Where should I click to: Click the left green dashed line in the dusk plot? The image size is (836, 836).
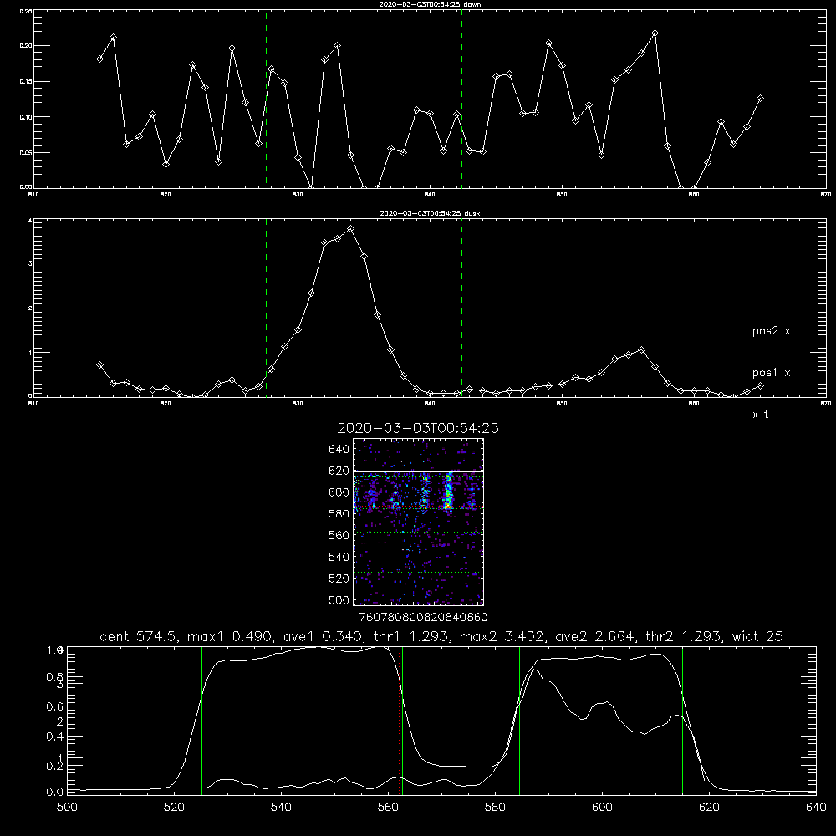pyautogui.click(x=266, y=308)
